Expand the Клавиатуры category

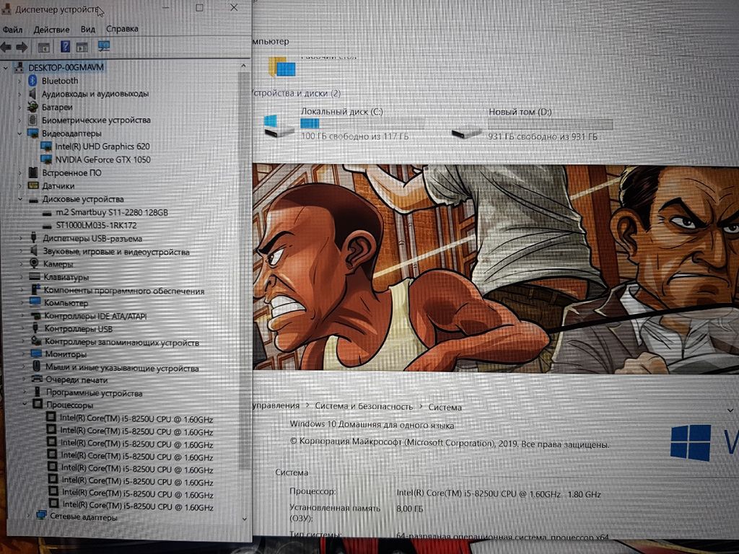pos(22,277)
